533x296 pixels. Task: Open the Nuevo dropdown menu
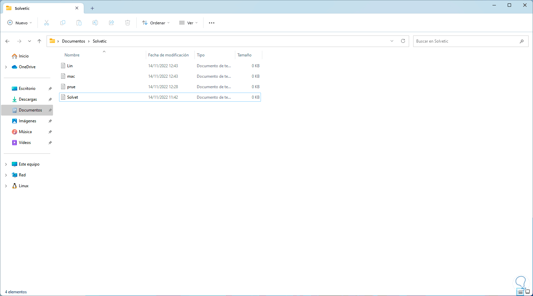coord(20,23)
